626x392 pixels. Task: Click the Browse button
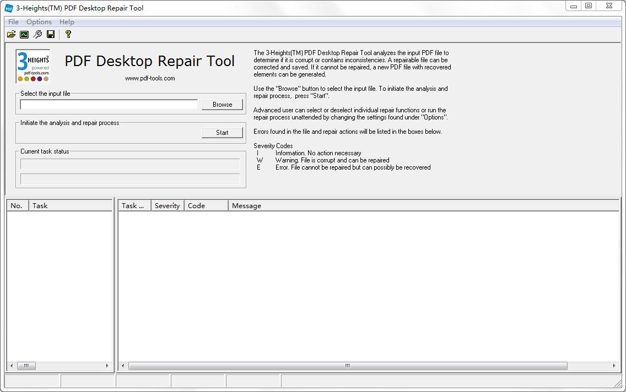point(223,105)
